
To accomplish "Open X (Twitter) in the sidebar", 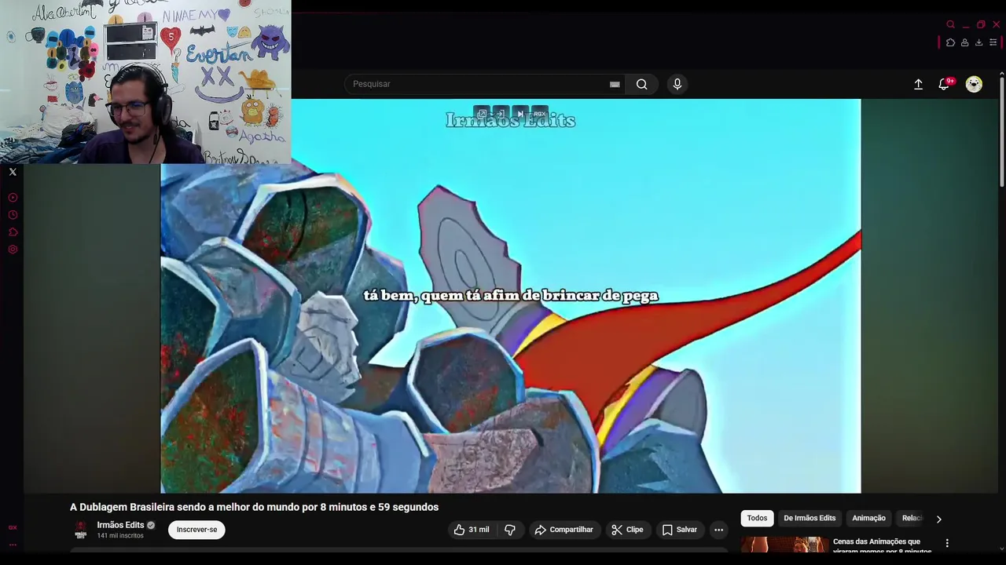I will [x=13, y=172].
